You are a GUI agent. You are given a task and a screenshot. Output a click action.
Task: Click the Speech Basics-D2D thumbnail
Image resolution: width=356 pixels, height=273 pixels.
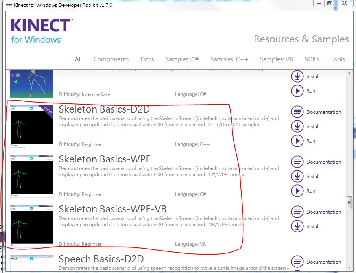(31, 263)
